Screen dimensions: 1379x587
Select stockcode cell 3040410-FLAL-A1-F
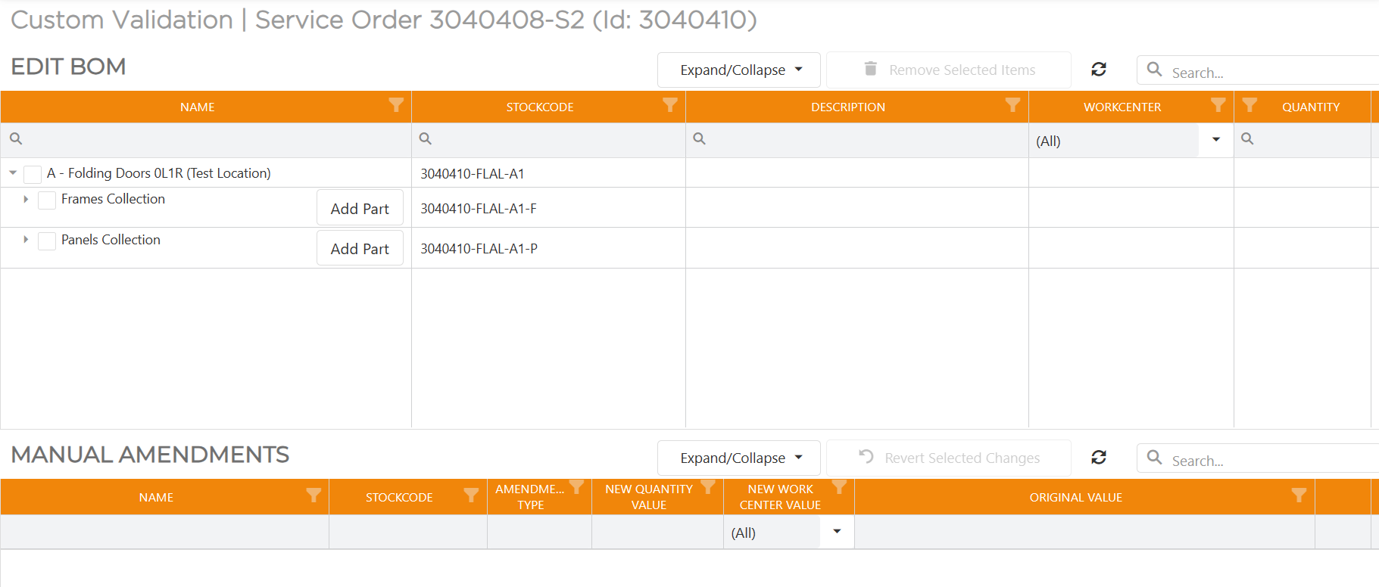[479, 209]
